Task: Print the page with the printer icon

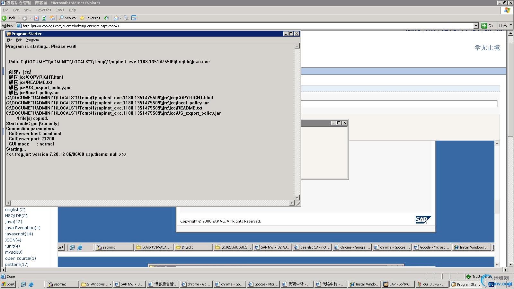Action: click(126, 18)
